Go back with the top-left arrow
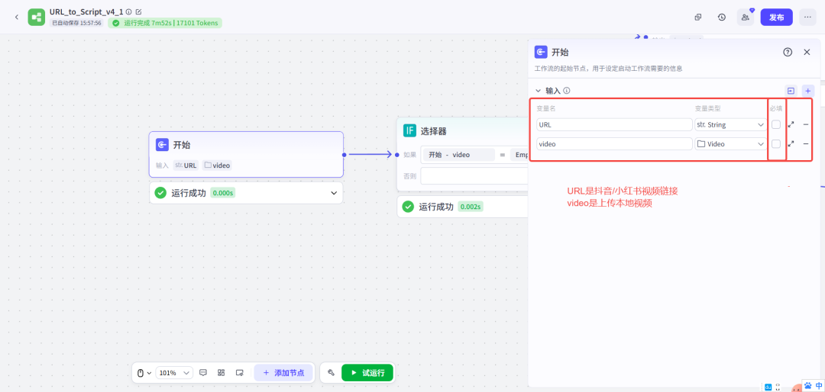Image resolution: width=825 pixels, height=392 pixels. pos(16,18)
